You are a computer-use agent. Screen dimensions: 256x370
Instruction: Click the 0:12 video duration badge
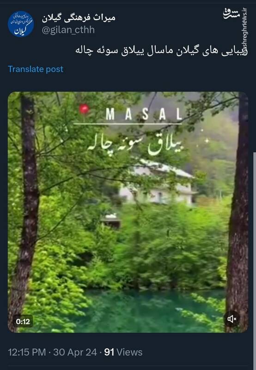pyautogui.click(x=23, y=321)
